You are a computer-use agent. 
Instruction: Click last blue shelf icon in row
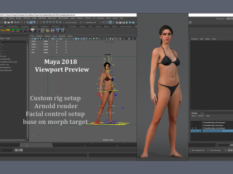63,30
